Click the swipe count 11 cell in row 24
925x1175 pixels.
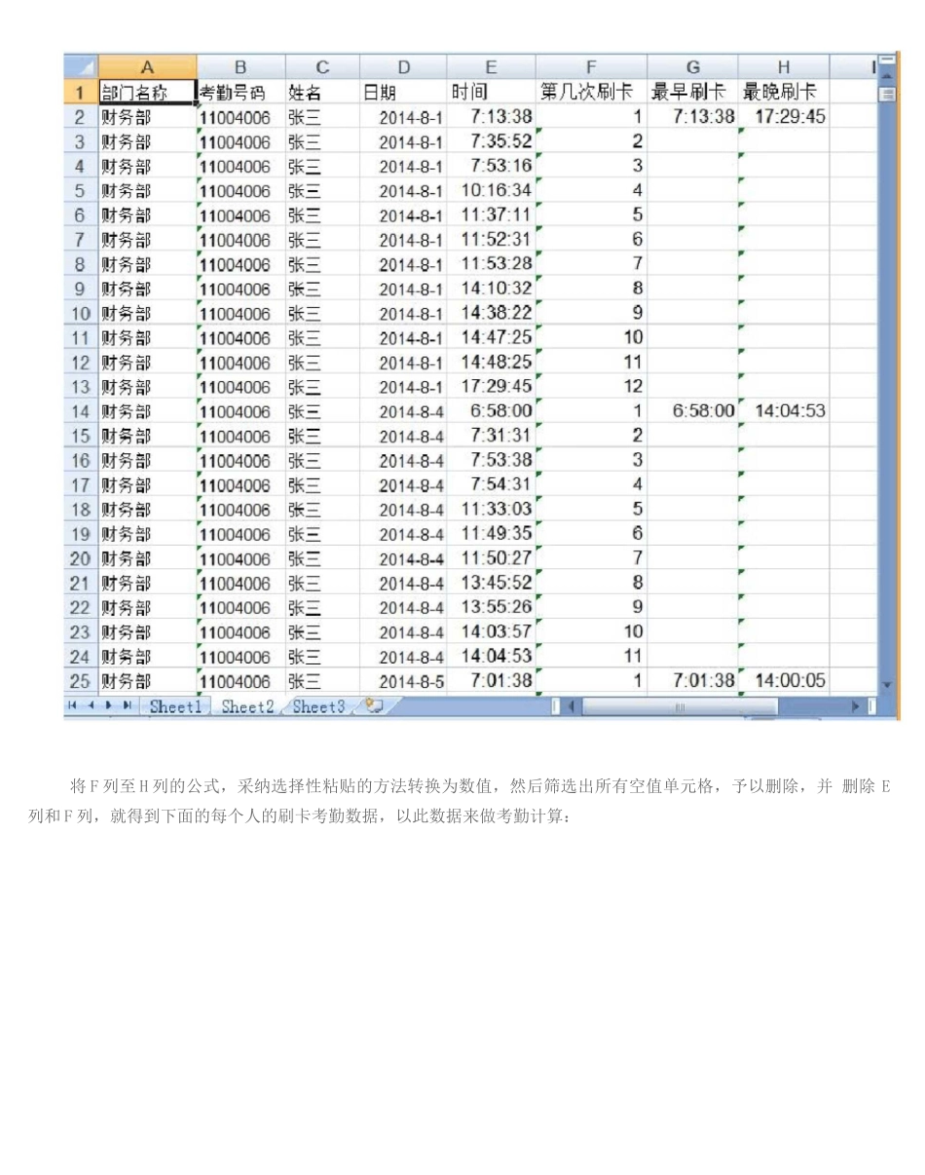(591, 656)
